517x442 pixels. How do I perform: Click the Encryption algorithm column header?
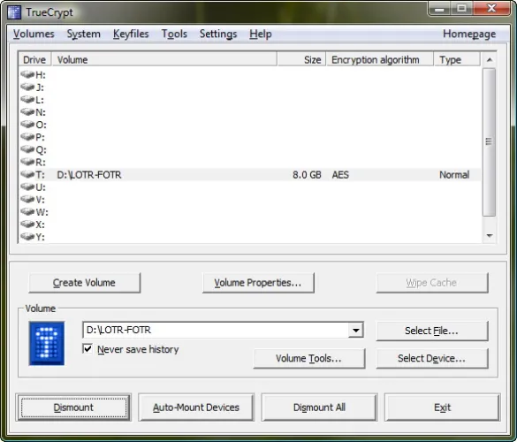click(379, 60)
